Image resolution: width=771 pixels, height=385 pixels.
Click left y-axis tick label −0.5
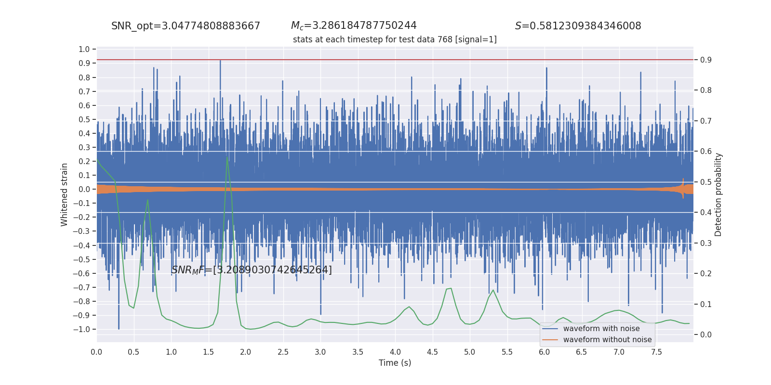click(81, 259)
